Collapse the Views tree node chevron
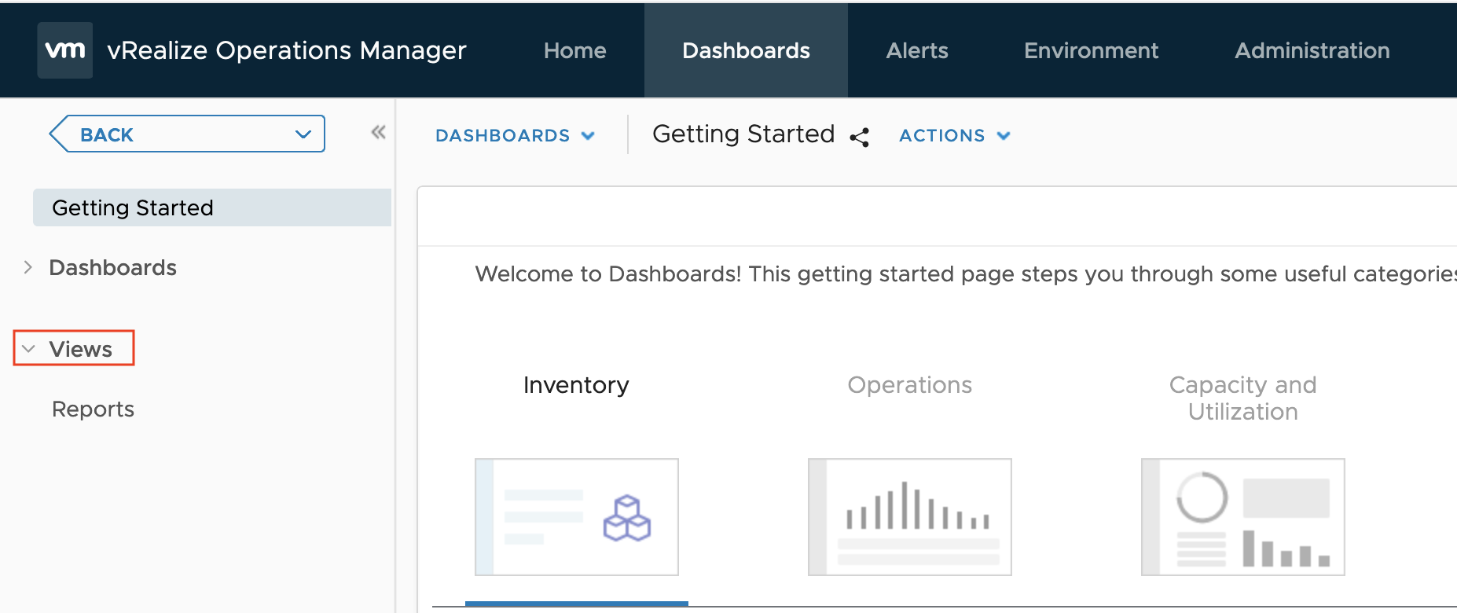The width and height of the screenshot is (1457, 613). pyautogui.click(x=29, y=349)
